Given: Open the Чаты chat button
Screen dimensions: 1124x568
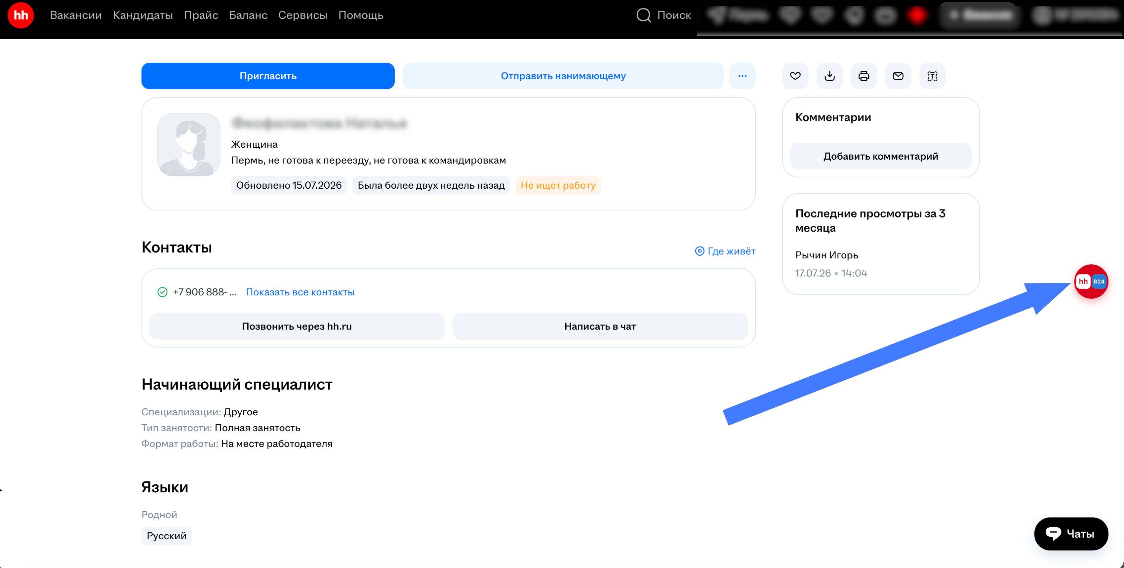Looking at the screenshot, I should pyautogui.click(x=1071, y=534).
